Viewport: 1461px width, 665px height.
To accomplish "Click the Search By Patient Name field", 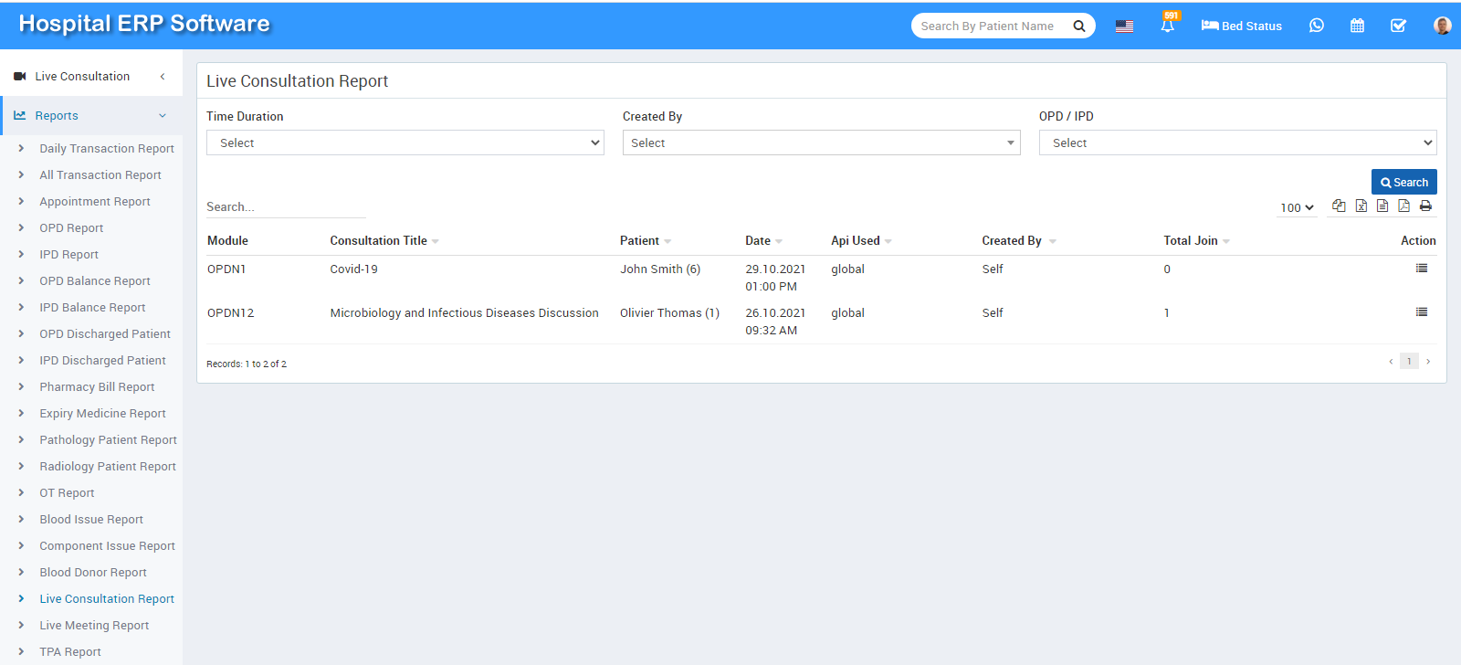I will [x=991, y=26].
